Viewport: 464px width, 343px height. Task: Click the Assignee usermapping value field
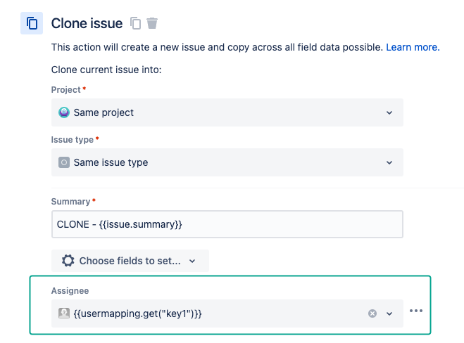click(x=211, y=313)
